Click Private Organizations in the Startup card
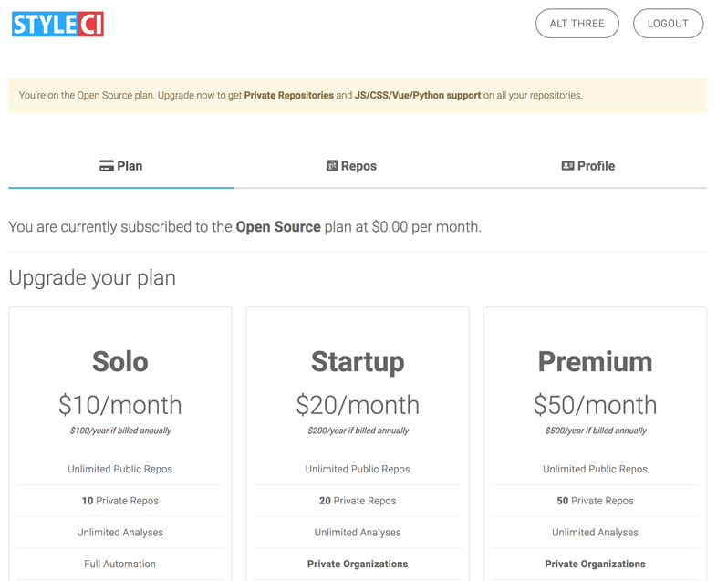The width and height of the screenshot is (717, 581). 358,564
